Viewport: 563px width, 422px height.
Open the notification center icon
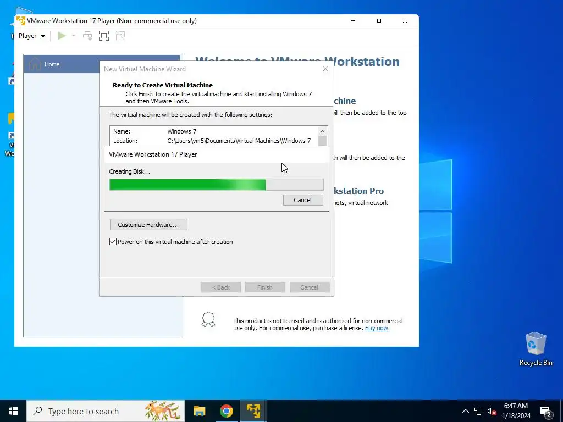546,411
